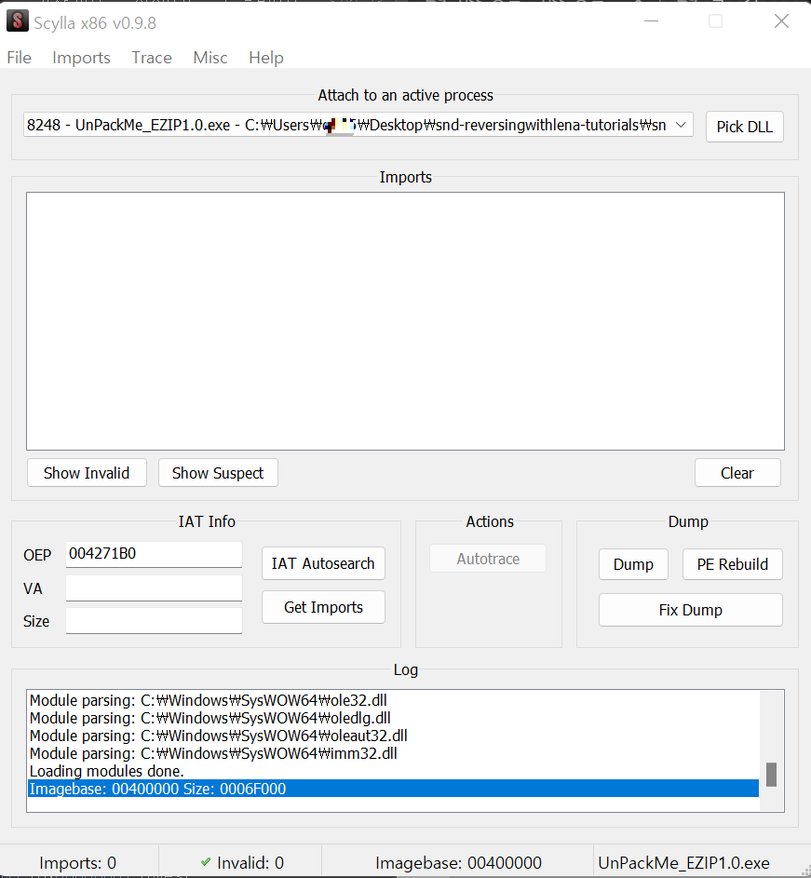Select log line ending with imm32.dll
The width and height of the screenshot is (811, 878).
click(x=393, y=753)
